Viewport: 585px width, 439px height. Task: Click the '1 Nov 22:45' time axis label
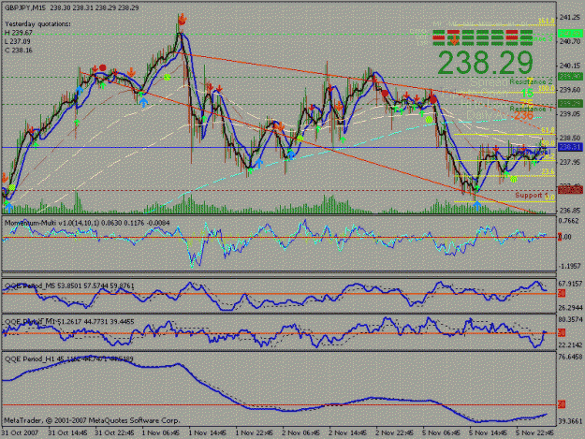point(255,432)
